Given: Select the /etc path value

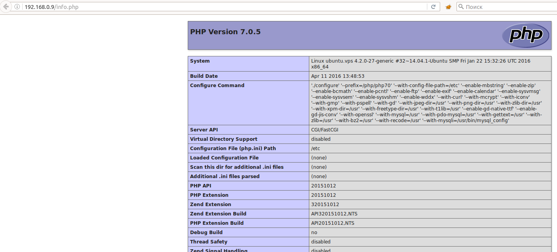Looking at the screenshot, I should pos(316,149).
